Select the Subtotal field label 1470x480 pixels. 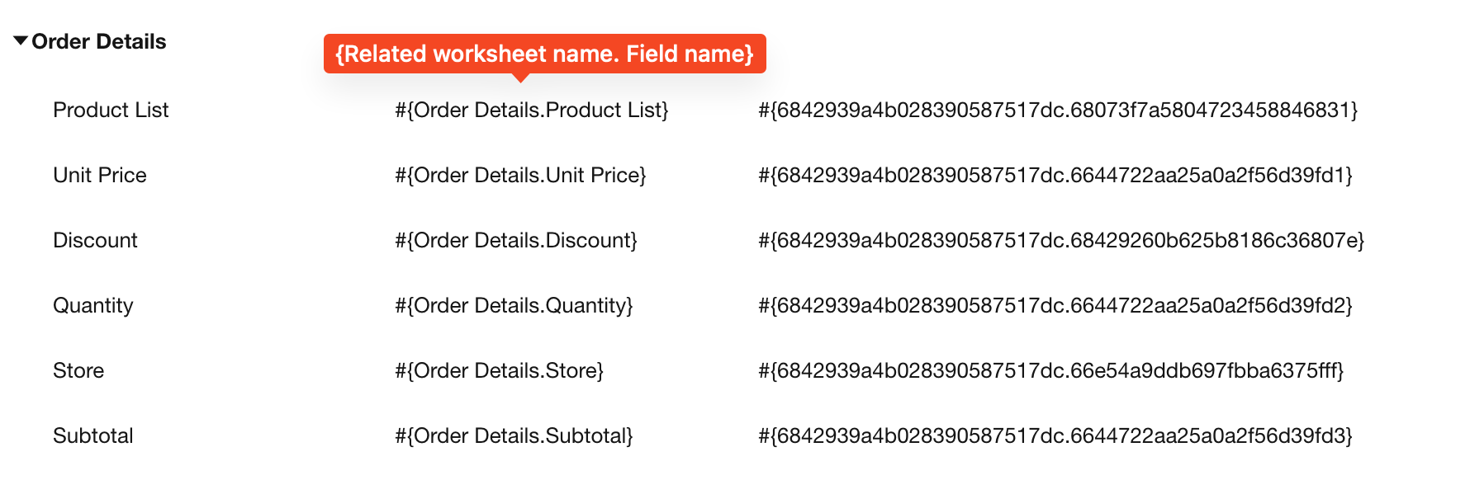92,435
